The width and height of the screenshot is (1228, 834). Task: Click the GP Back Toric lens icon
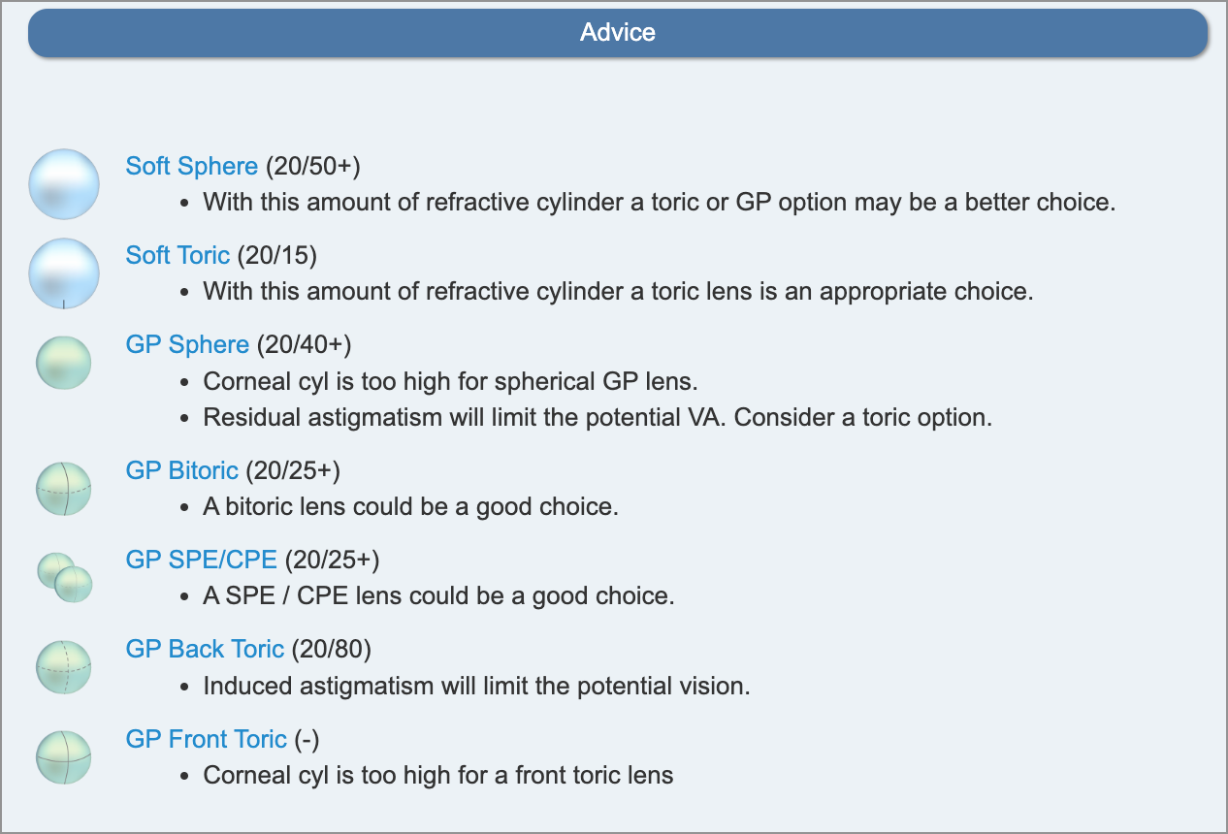64,667
